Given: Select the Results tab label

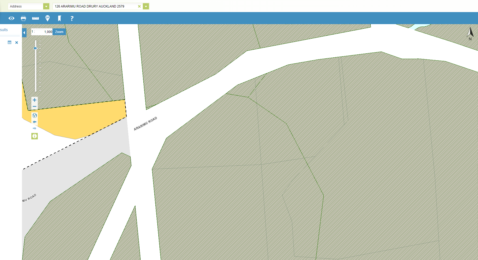Looking at the screenshot, I should point(4,30).
